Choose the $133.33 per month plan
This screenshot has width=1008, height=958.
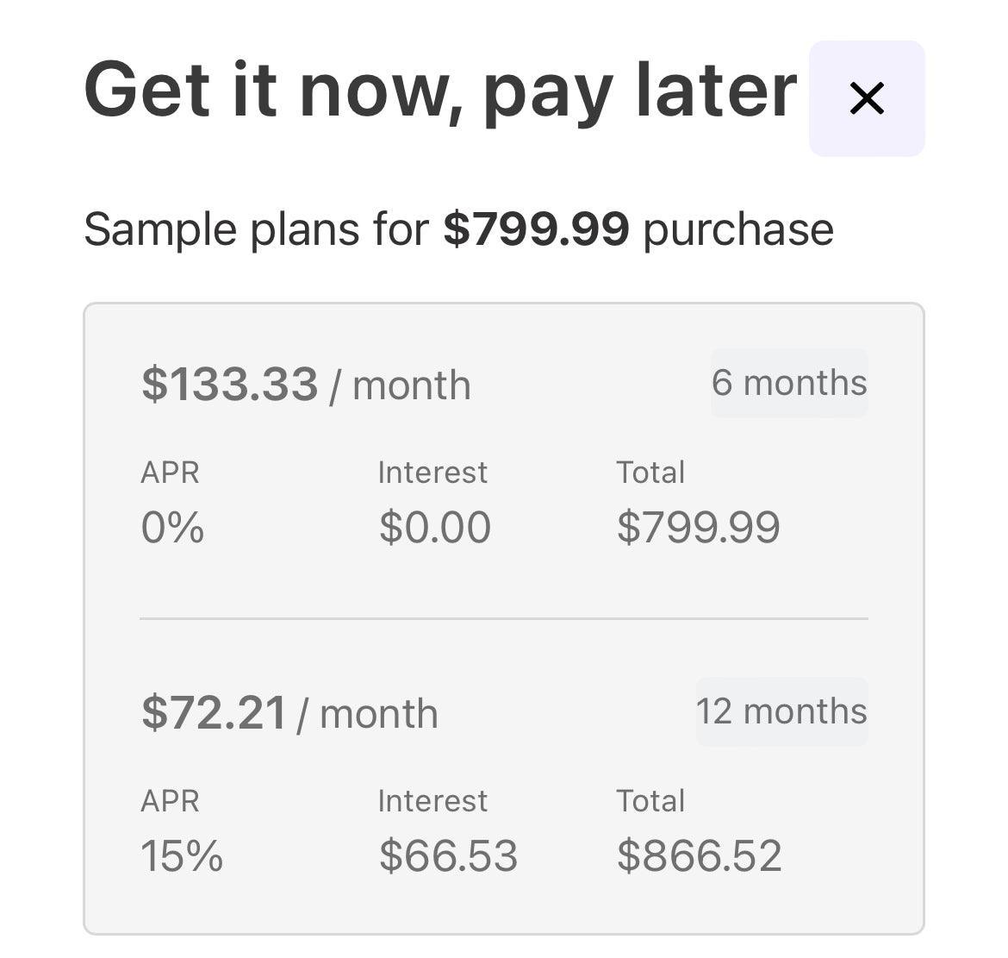306,385
